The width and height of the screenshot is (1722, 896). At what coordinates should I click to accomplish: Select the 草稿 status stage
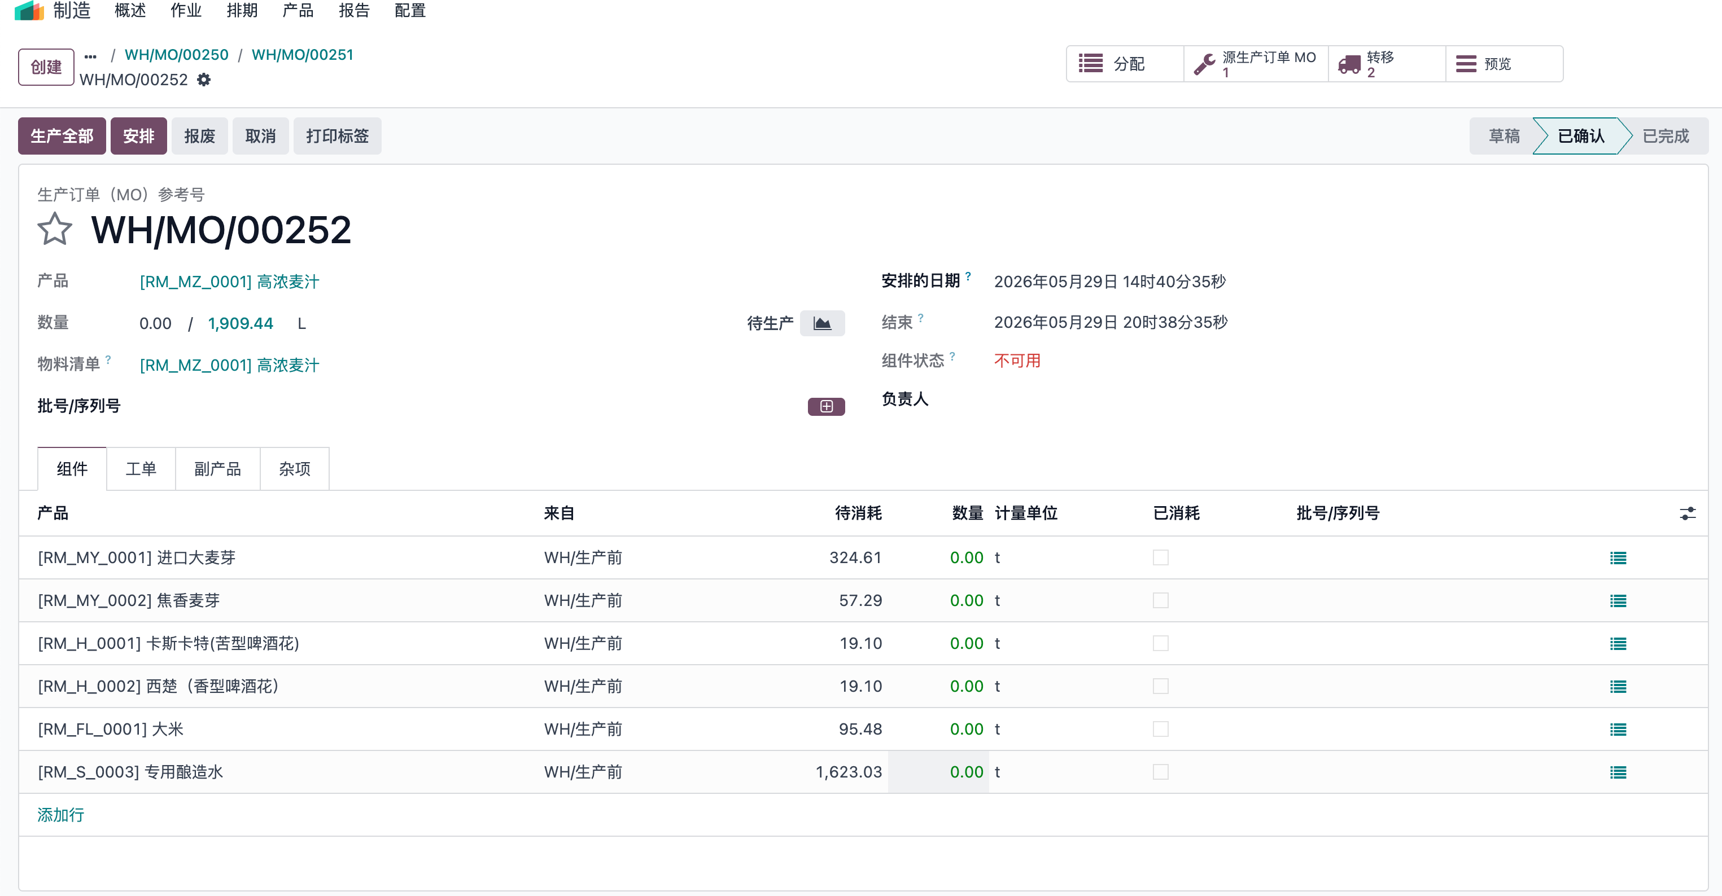point(1504,137)
